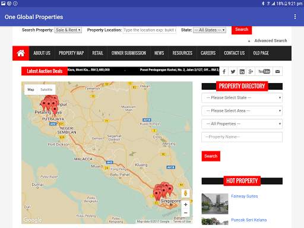The height and width of the screenshot is (228, 304).
Task: Open the News menu item
Action: (x=159, y=53)
